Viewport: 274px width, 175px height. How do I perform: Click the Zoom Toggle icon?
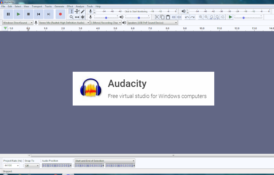[223, 17]
